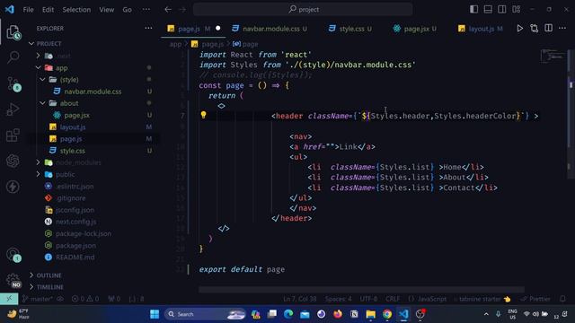Open the Run and Debug view
Viewport: 575px width, 323px height.
[x=13, y=109]
